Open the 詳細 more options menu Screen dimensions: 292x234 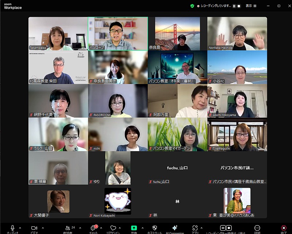pos(257,228)
